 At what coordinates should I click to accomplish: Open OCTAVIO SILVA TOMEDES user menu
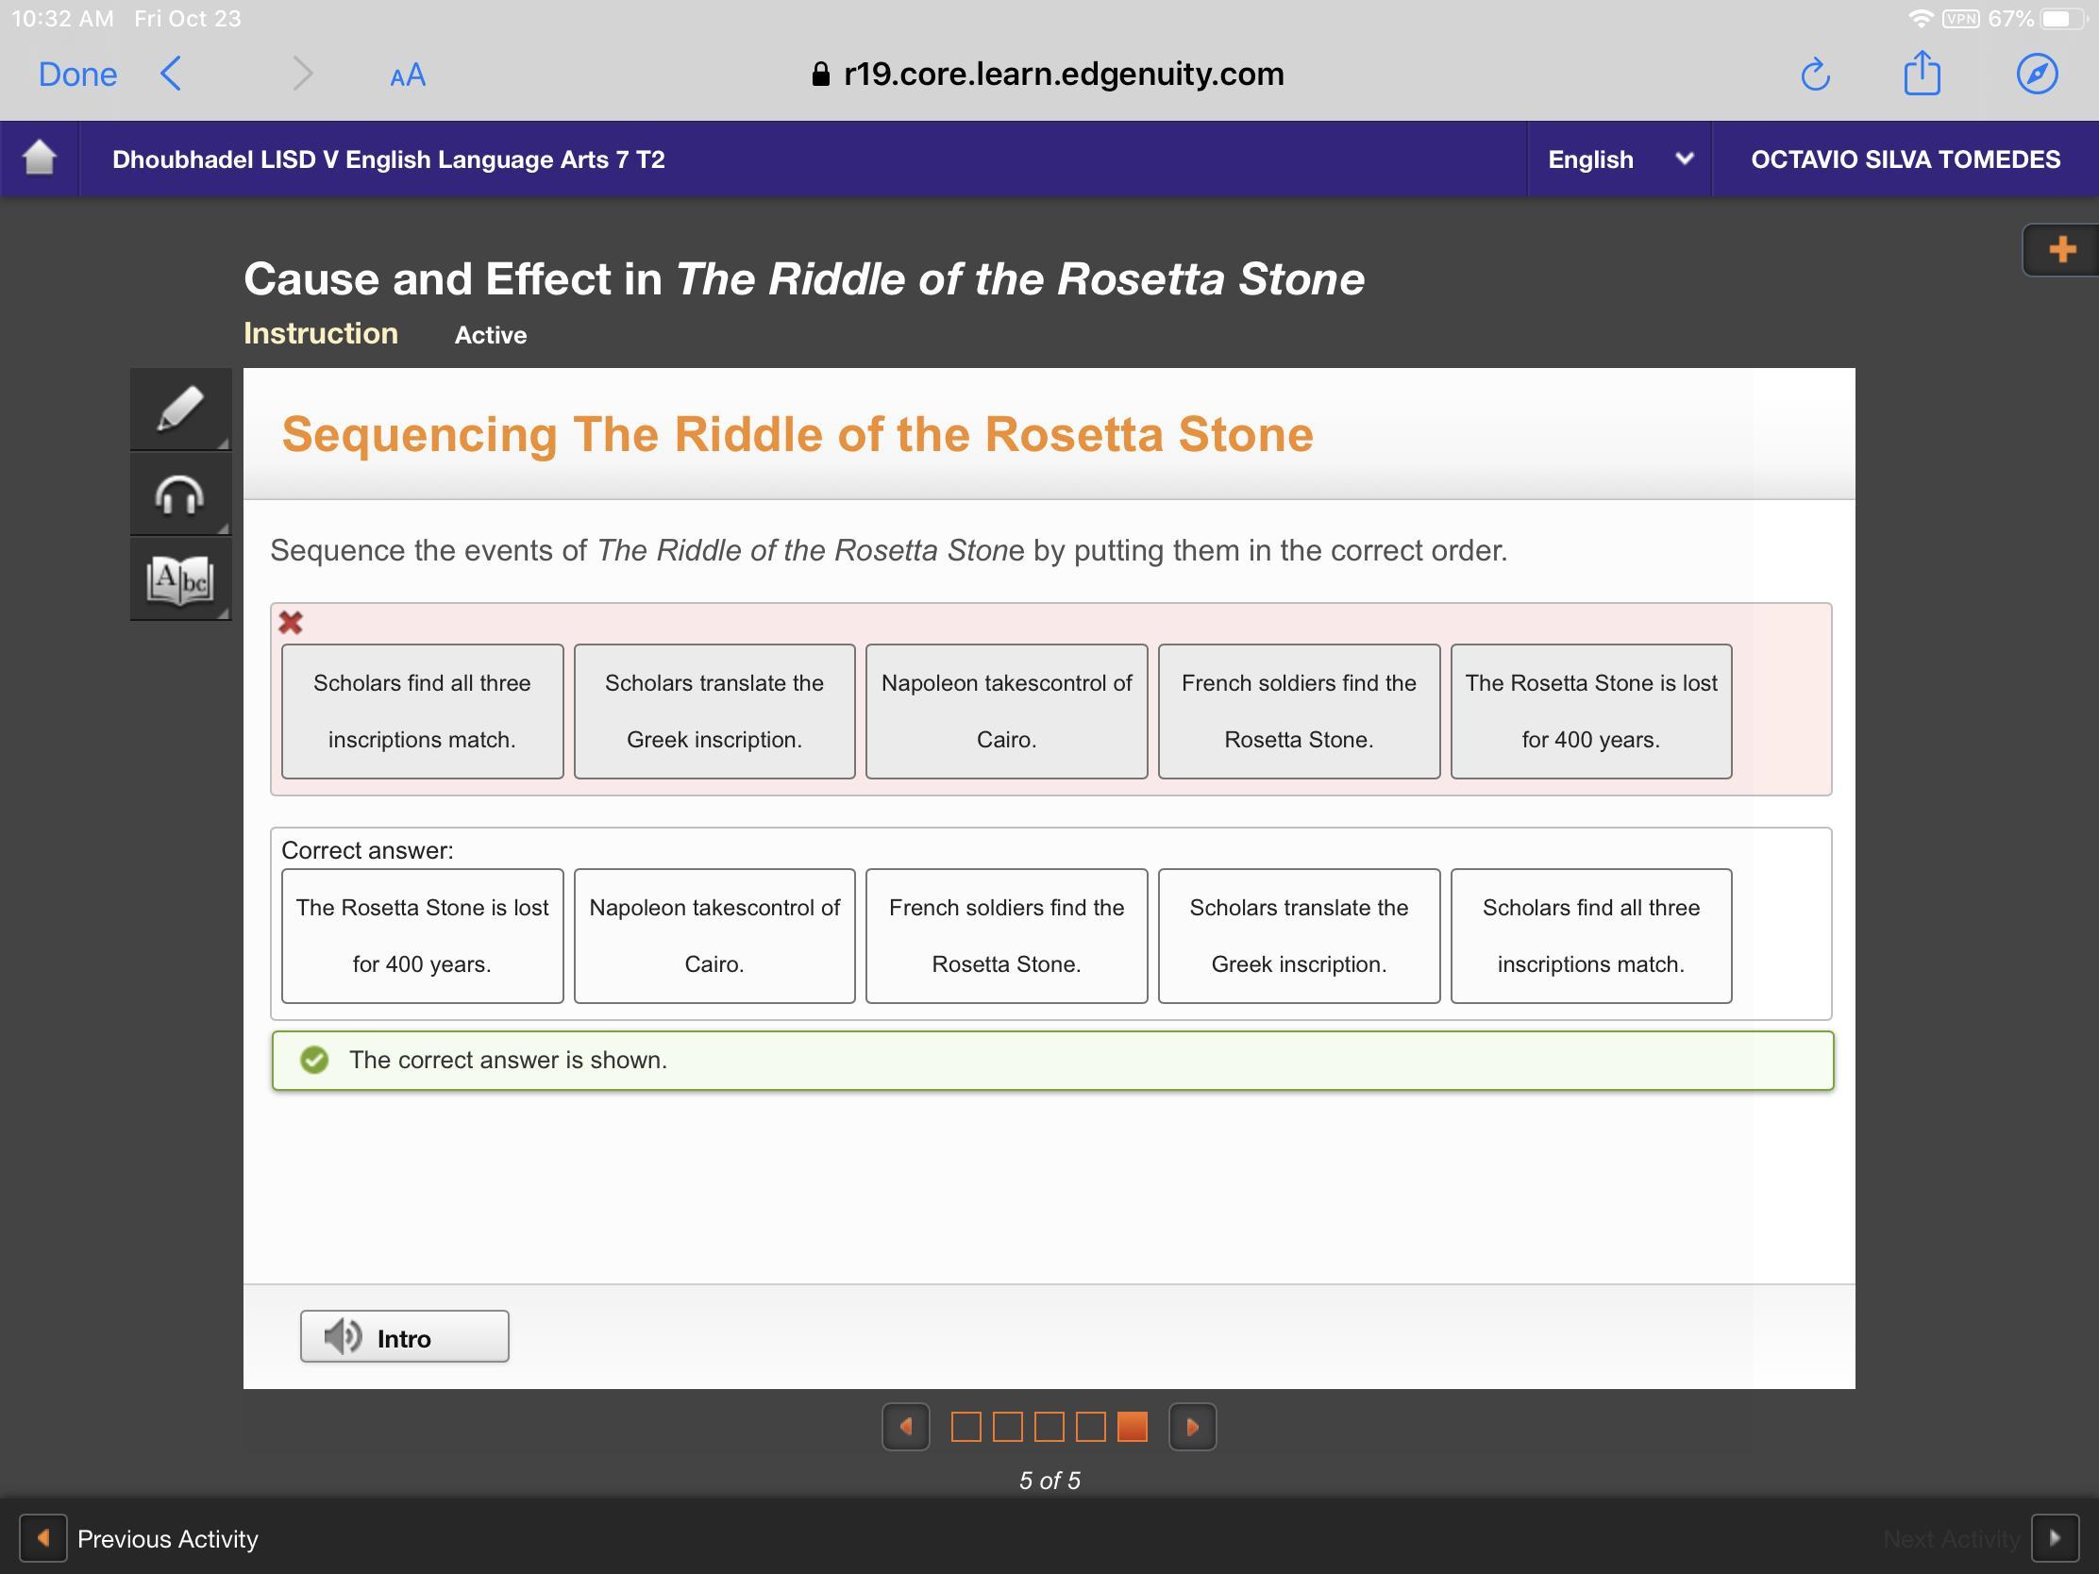(x=1905, y=159)
